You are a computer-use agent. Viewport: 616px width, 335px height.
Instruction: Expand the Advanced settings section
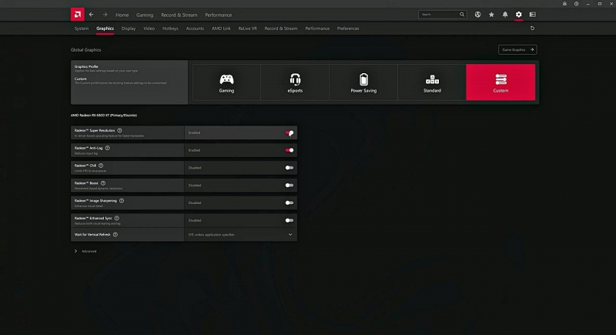(x=75, y=251)
